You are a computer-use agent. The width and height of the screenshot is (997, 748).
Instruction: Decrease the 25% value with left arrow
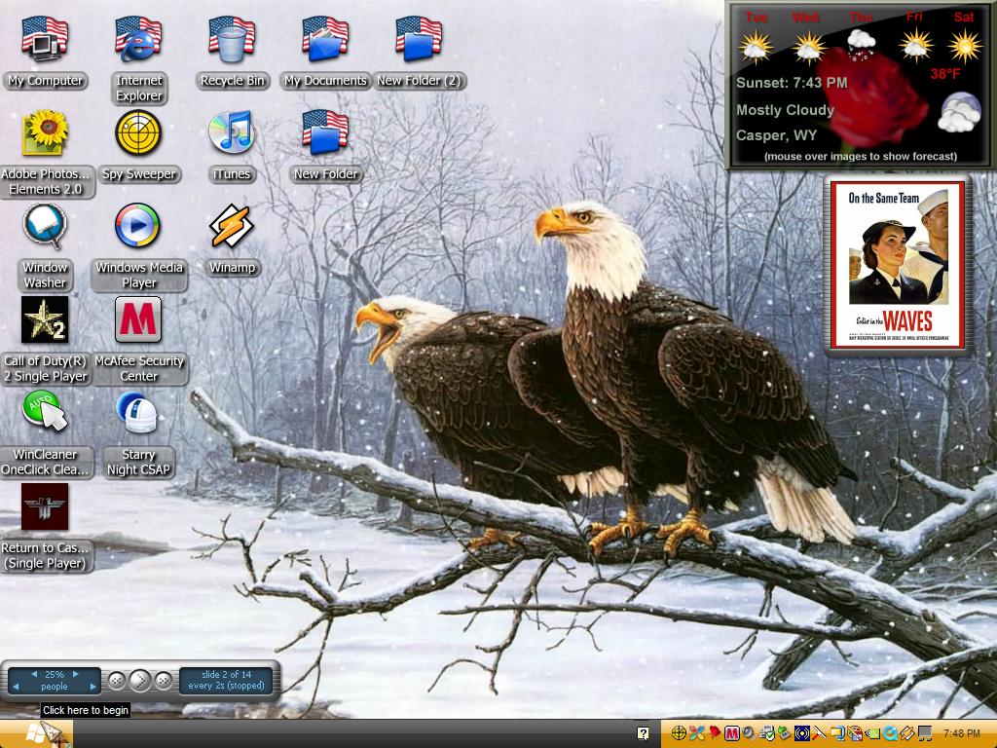[x=34, y=674]
